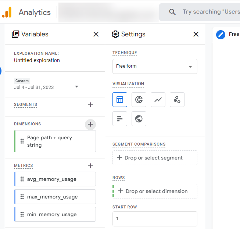Add a new dimension with plus icon
Image resolution: width=240 pixels, height=229 pixels.
tap(90, 124)
